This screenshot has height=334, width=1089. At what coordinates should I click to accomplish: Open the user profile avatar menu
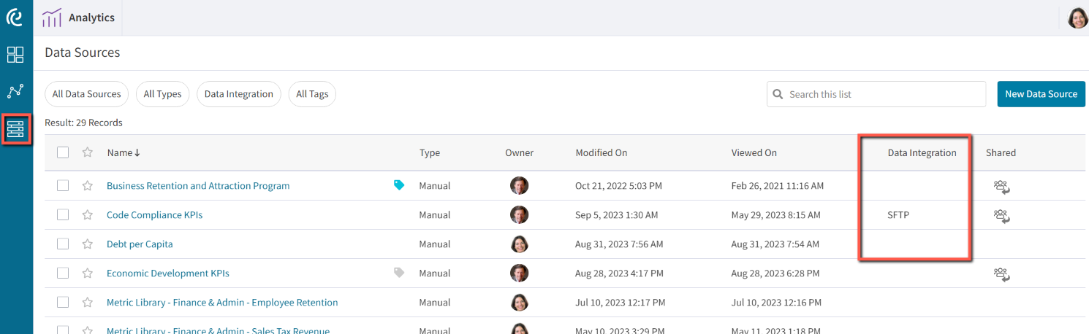(x=1077, y=18)
